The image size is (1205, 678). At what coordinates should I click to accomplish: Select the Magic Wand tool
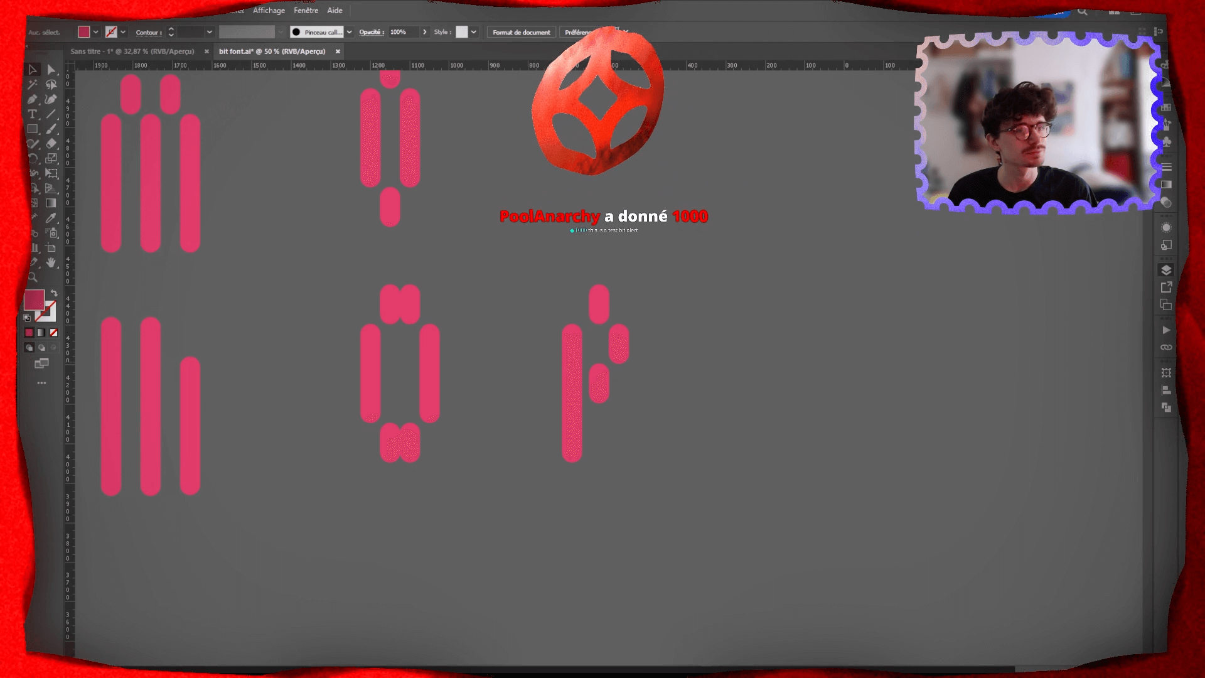click(x=33, y=84)
